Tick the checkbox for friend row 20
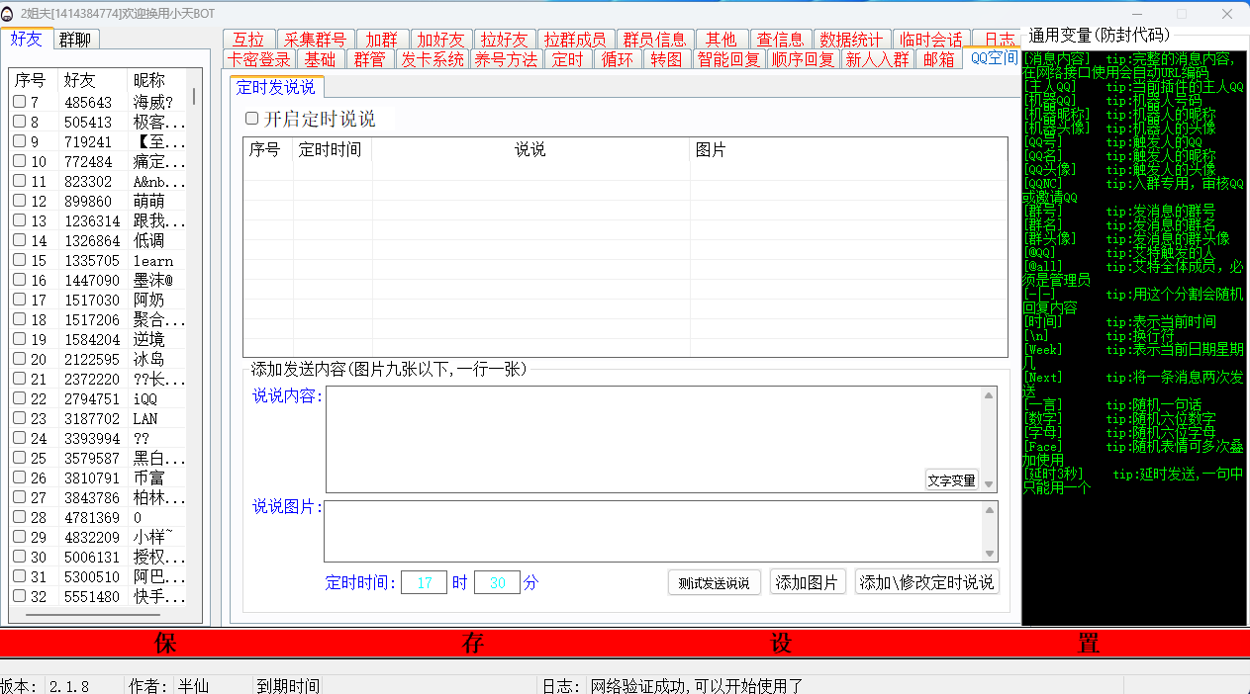This screenshot has height=694, width=1250. pos(19,359)
